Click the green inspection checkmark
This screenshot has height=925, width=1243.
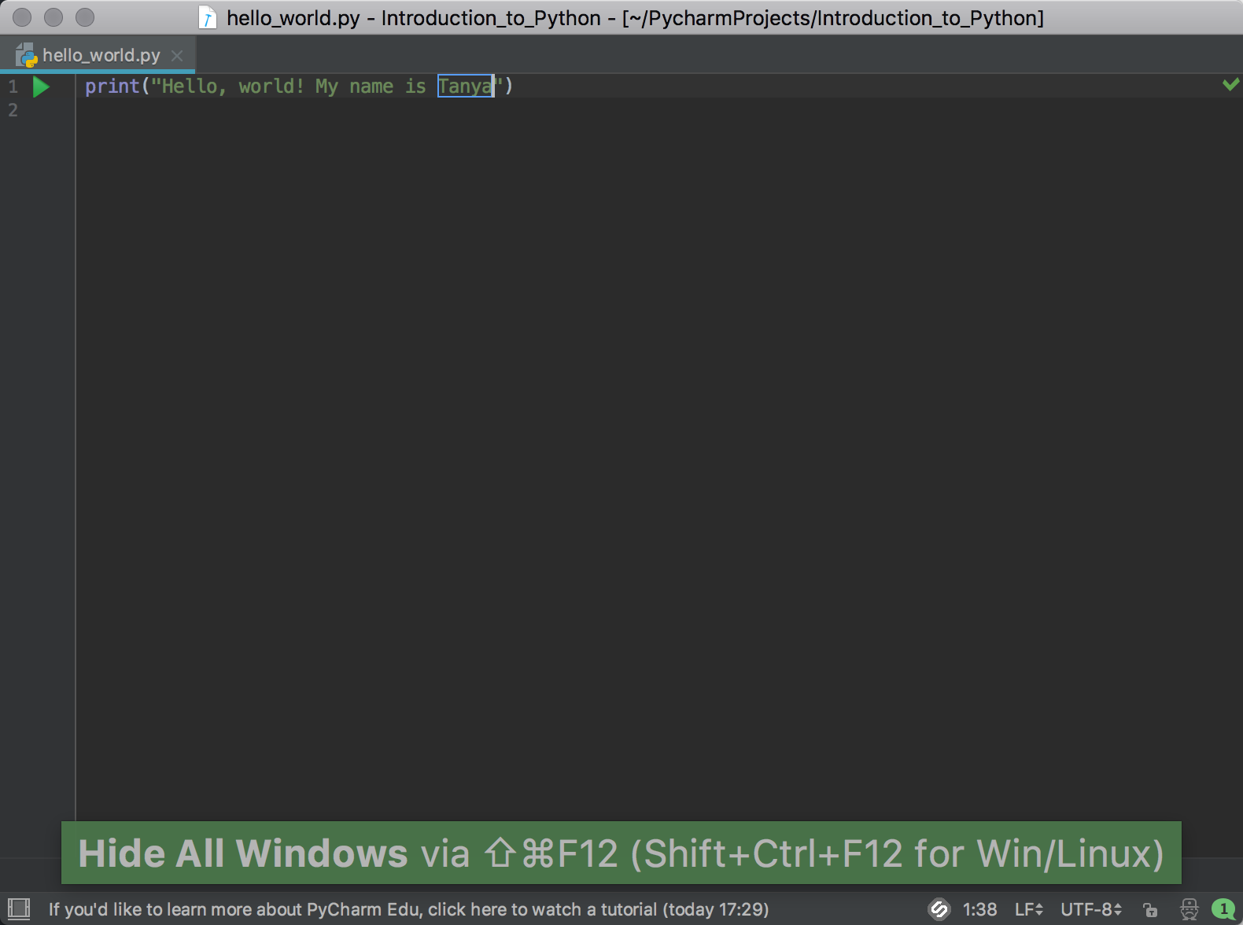point(1231,84)
